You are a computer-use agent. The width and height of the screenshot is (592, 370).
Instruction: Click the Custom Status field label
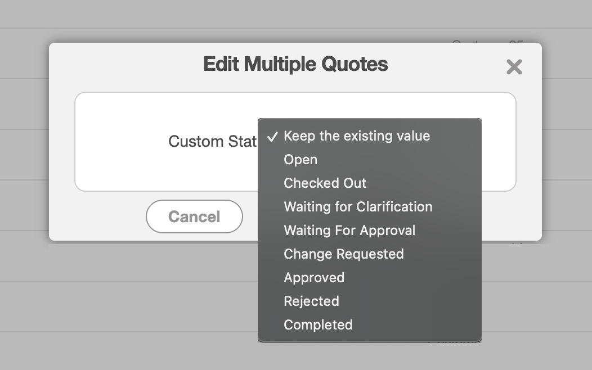[212, 141]
